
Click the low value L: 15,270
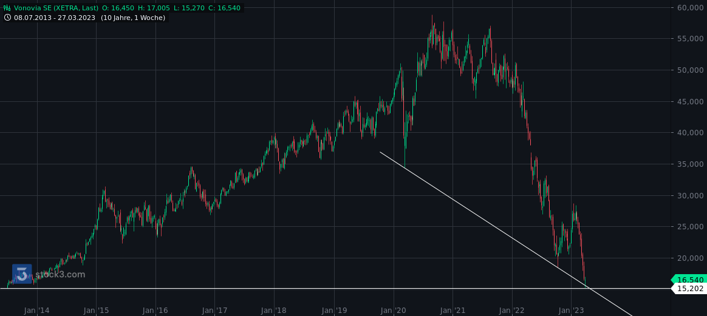coord(189,8)
